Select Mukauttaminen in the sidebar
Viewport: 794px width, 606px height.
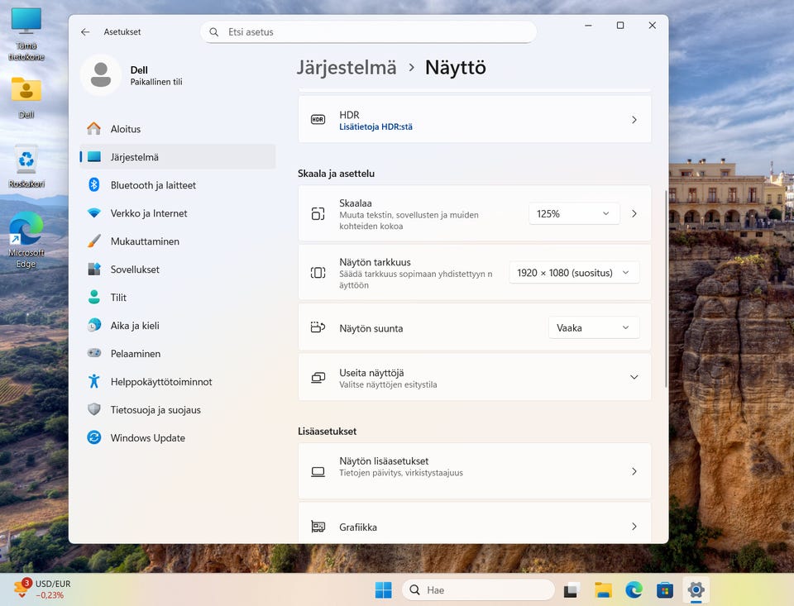point(145,241)
